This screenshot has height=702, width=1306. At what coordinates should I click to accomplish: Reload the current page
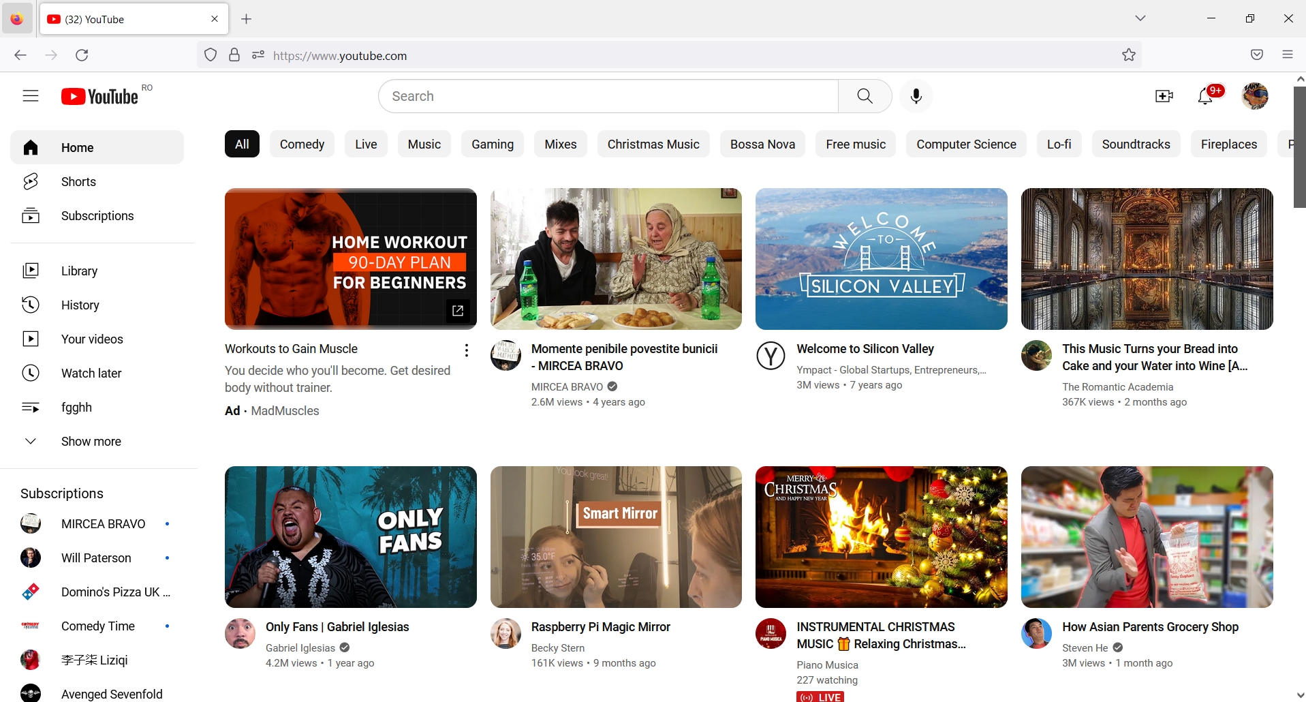82,55
